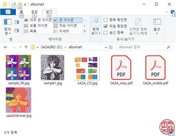Open help question mark icon

click(172, 12)
